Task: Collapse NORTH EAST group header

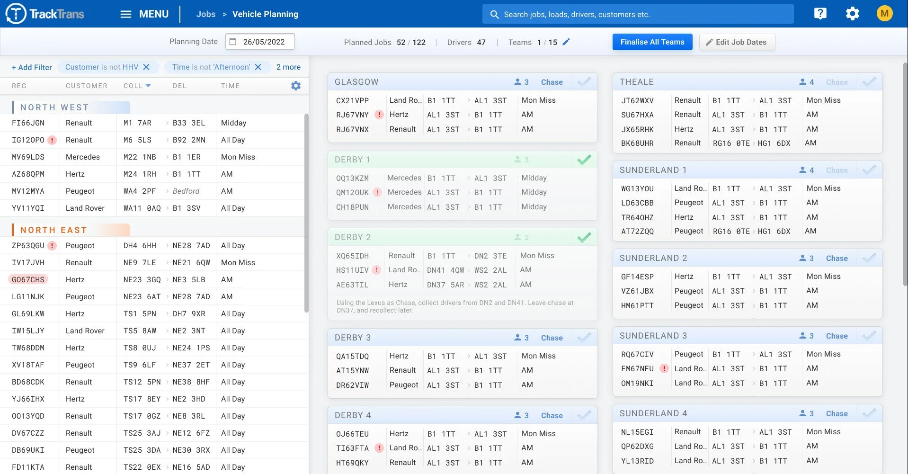Action: pos(71,230)
